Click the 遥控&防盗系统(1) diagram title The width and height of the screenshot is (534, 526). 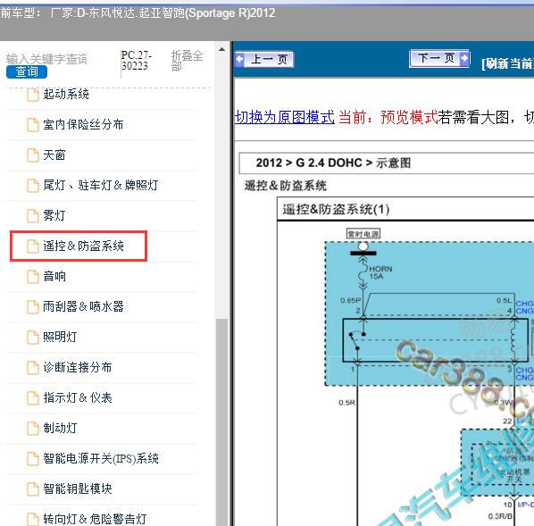tap(336, 209)
